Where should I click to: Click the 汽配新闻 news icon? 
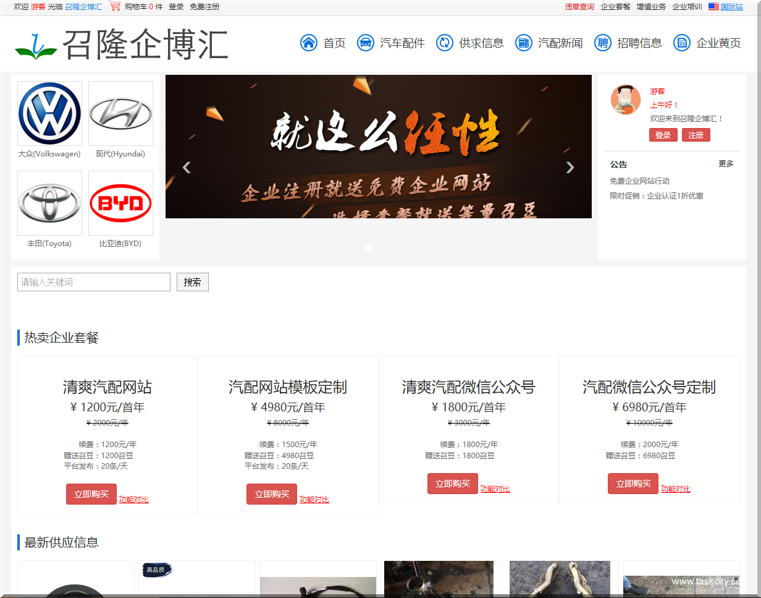coord(523,43)
